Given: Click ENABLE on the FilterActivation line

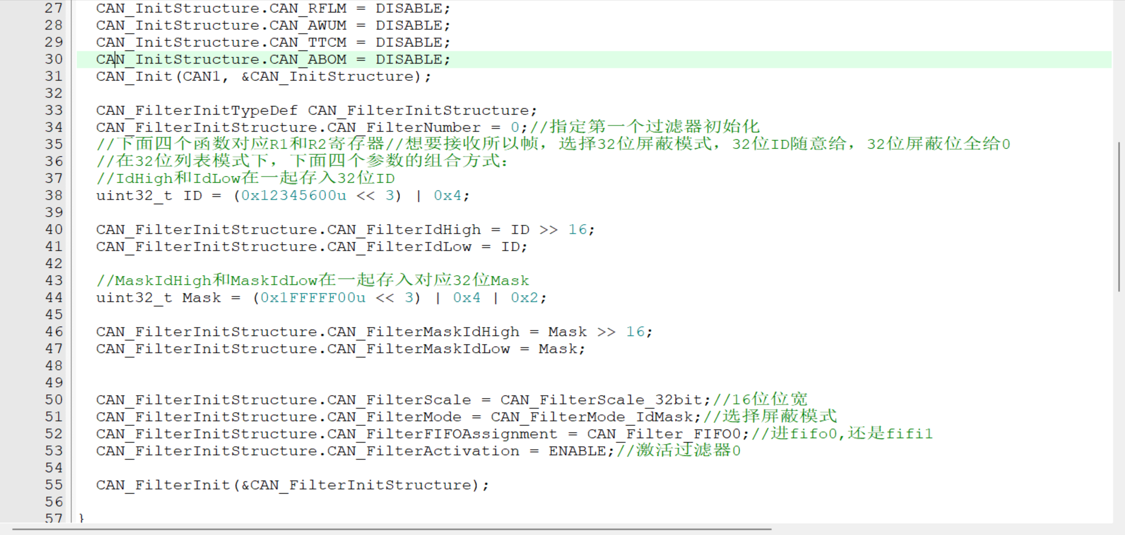Looking at the screenshot, I should pyautogui.click(x=577, y=451).
